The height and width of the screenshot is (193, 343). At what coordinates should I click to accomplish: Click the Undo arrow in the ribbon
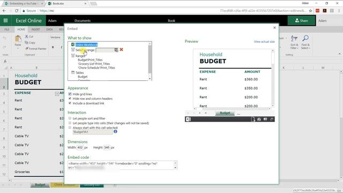(5, 38)
